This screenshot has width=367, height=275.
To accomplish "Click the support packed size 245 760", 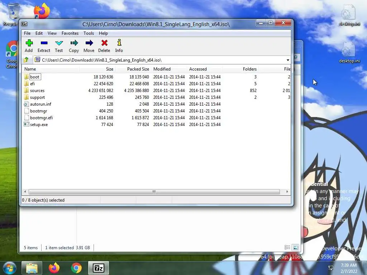I will click(142, 97).
